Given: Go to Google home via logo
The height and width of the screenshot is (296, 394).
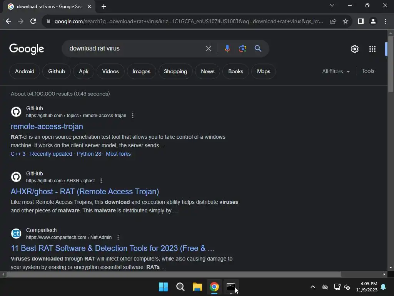Looking at the screenshot, I should pos(27,49).
